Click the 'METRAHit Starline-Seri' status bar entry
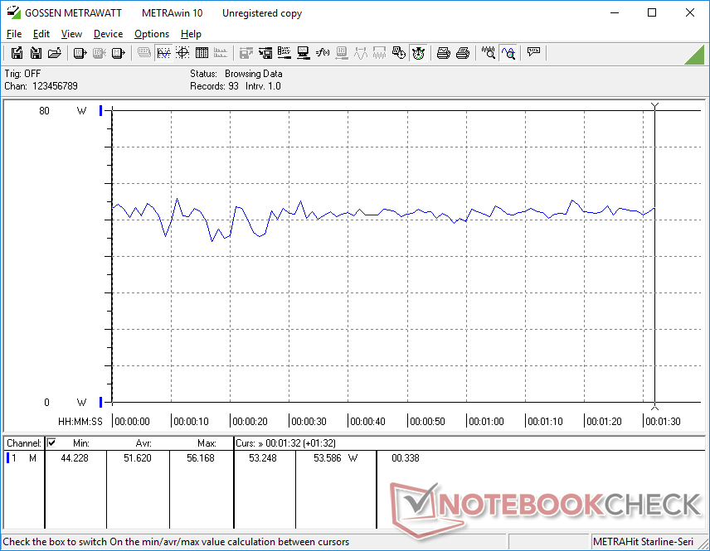 [643, 542]
